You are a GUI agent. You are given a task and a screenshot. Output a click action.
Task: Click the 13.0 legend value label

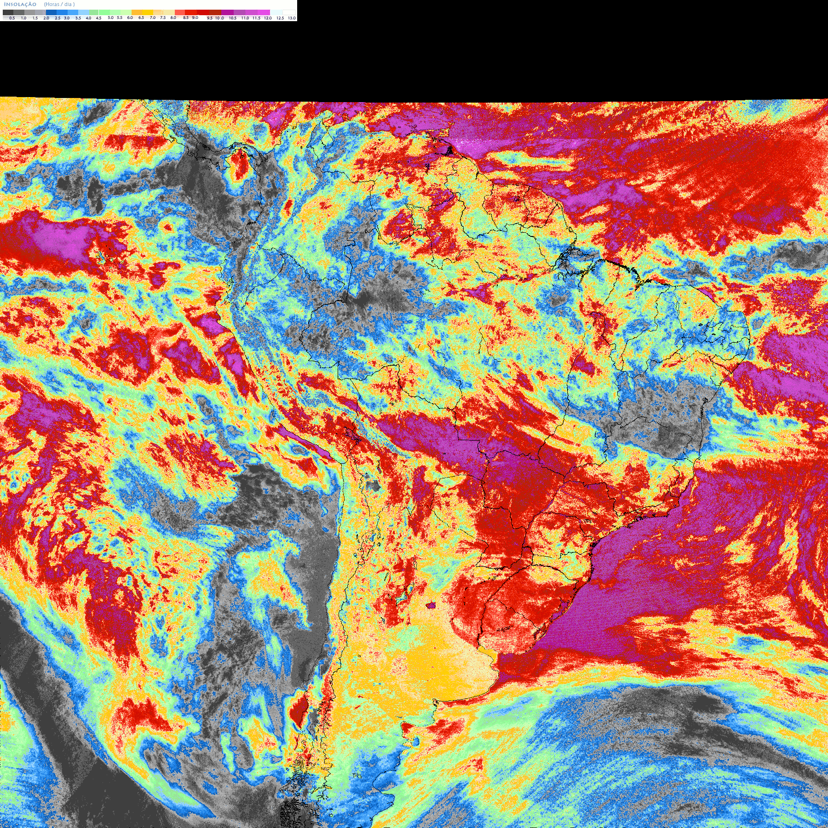pos(292,18)
